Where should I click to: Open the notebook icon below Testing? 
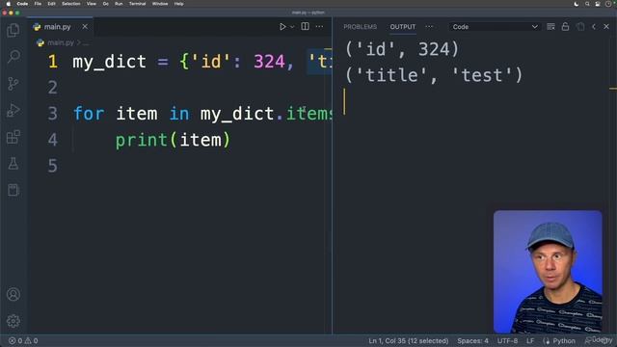point(13,190)
